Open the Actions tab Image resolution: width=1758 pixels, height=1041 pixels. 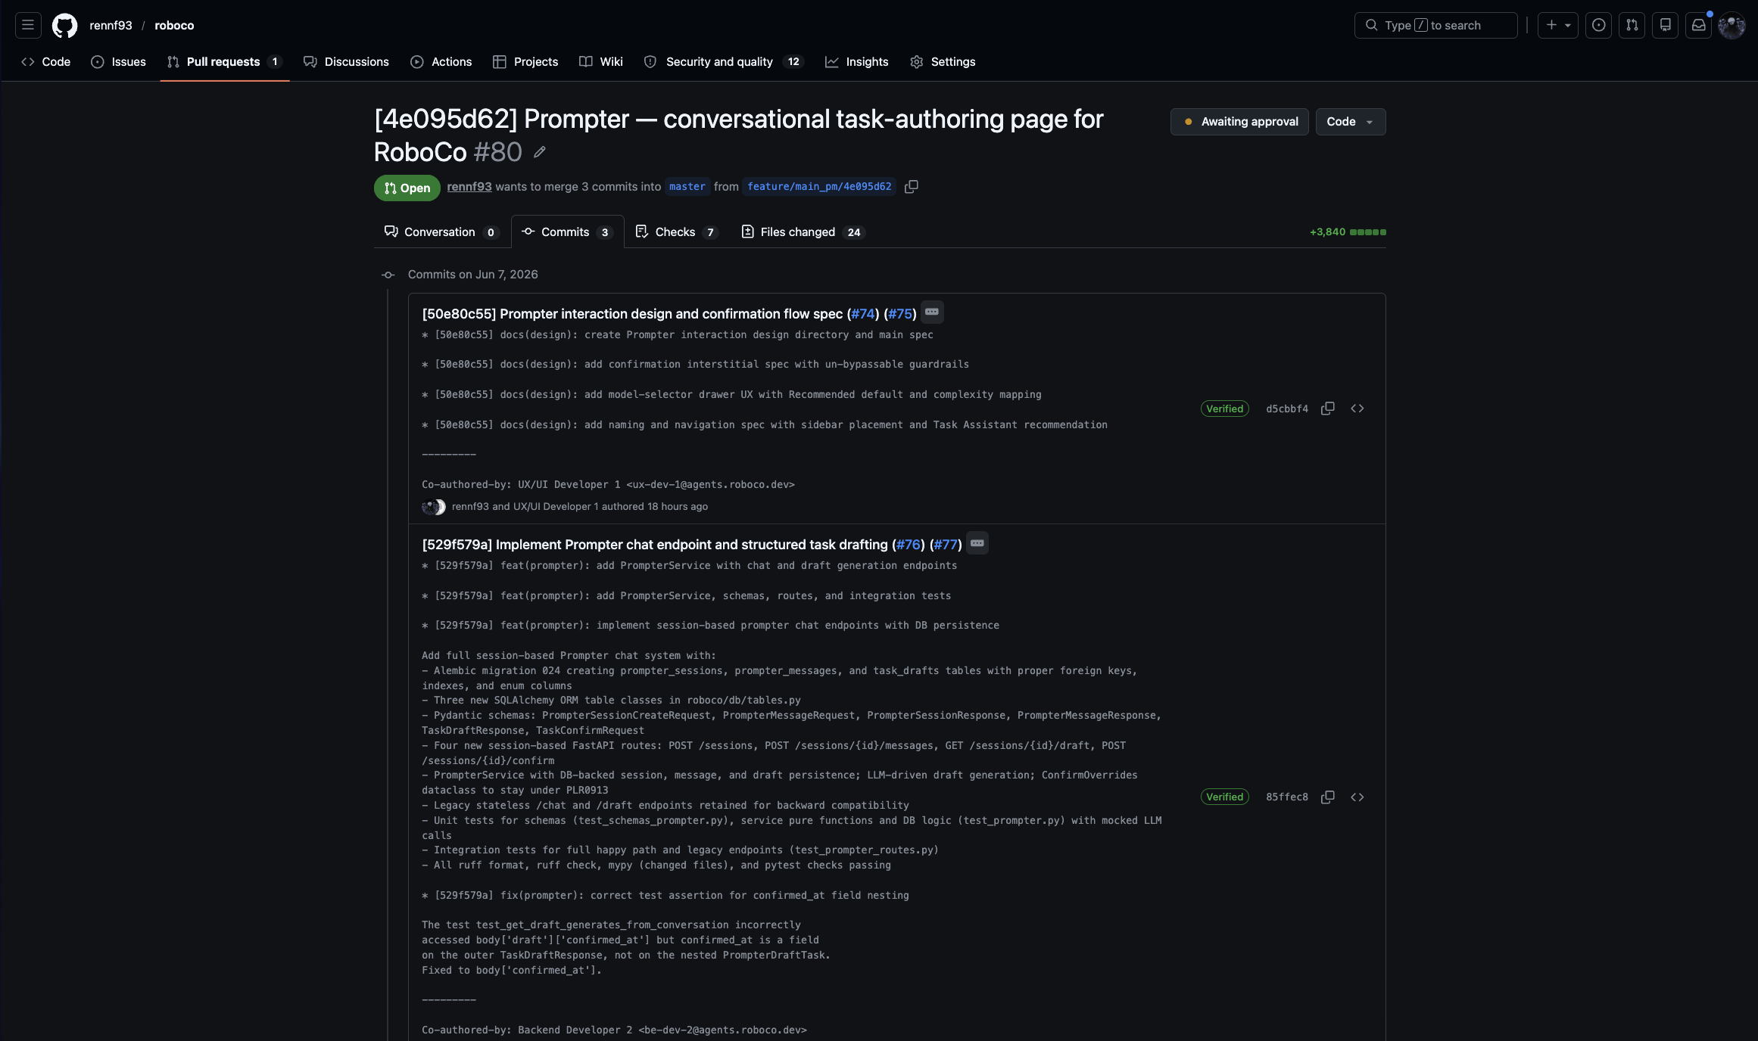tap(441, 62)
